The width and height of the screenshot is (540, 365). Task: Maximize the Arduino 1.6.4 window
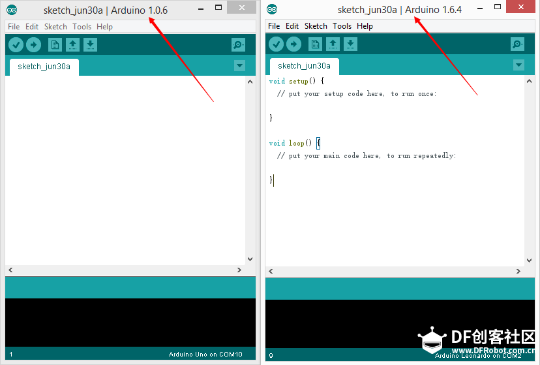pyautogui.click(x=498, y=7)
